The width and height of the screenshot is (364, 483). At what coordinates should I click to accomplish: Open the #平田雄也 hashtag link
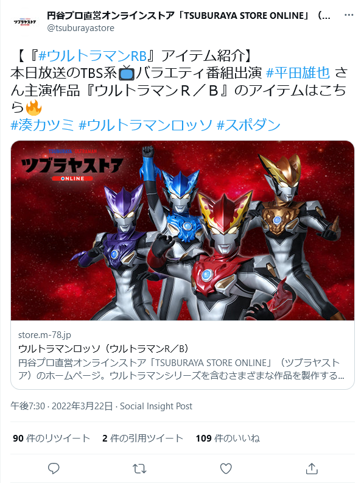tap(298, 73)
